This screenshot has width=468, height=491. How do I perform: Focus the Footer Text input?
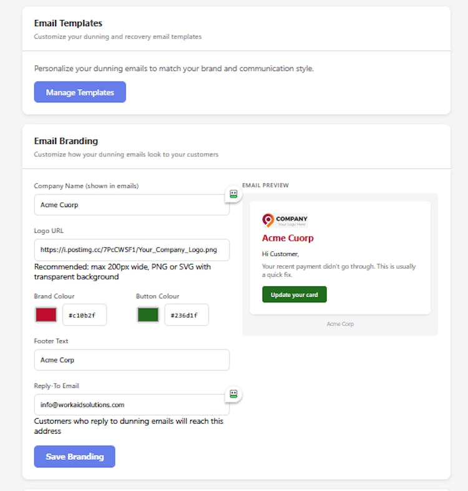pyautogui.click(x=132, y=360)
